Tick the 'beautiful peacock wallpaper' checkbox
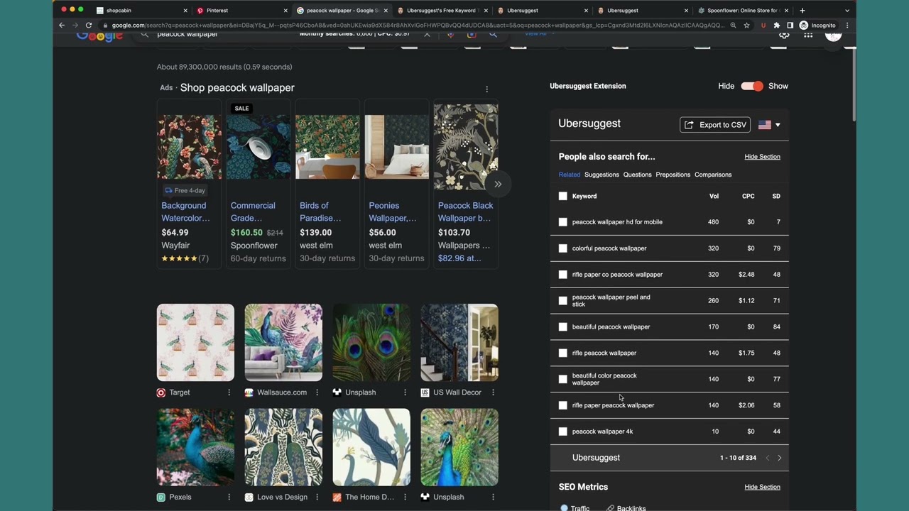 [563, 327]
